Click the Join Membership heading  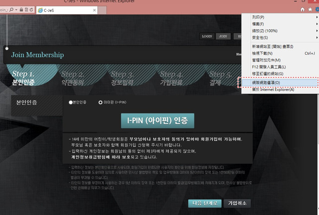pyautogui.click(x=37, y=55)
